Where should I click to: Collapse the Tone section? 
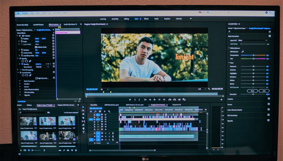229,63
